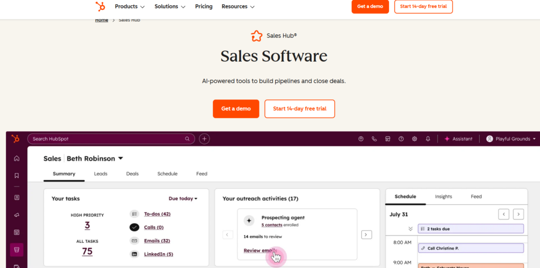Show the next outreach activity card

tap(367, 235)
